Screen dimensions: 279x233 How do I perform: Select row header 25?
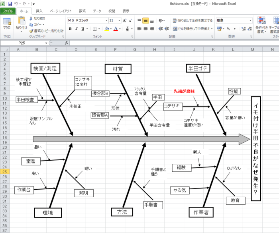pos(5,172)
